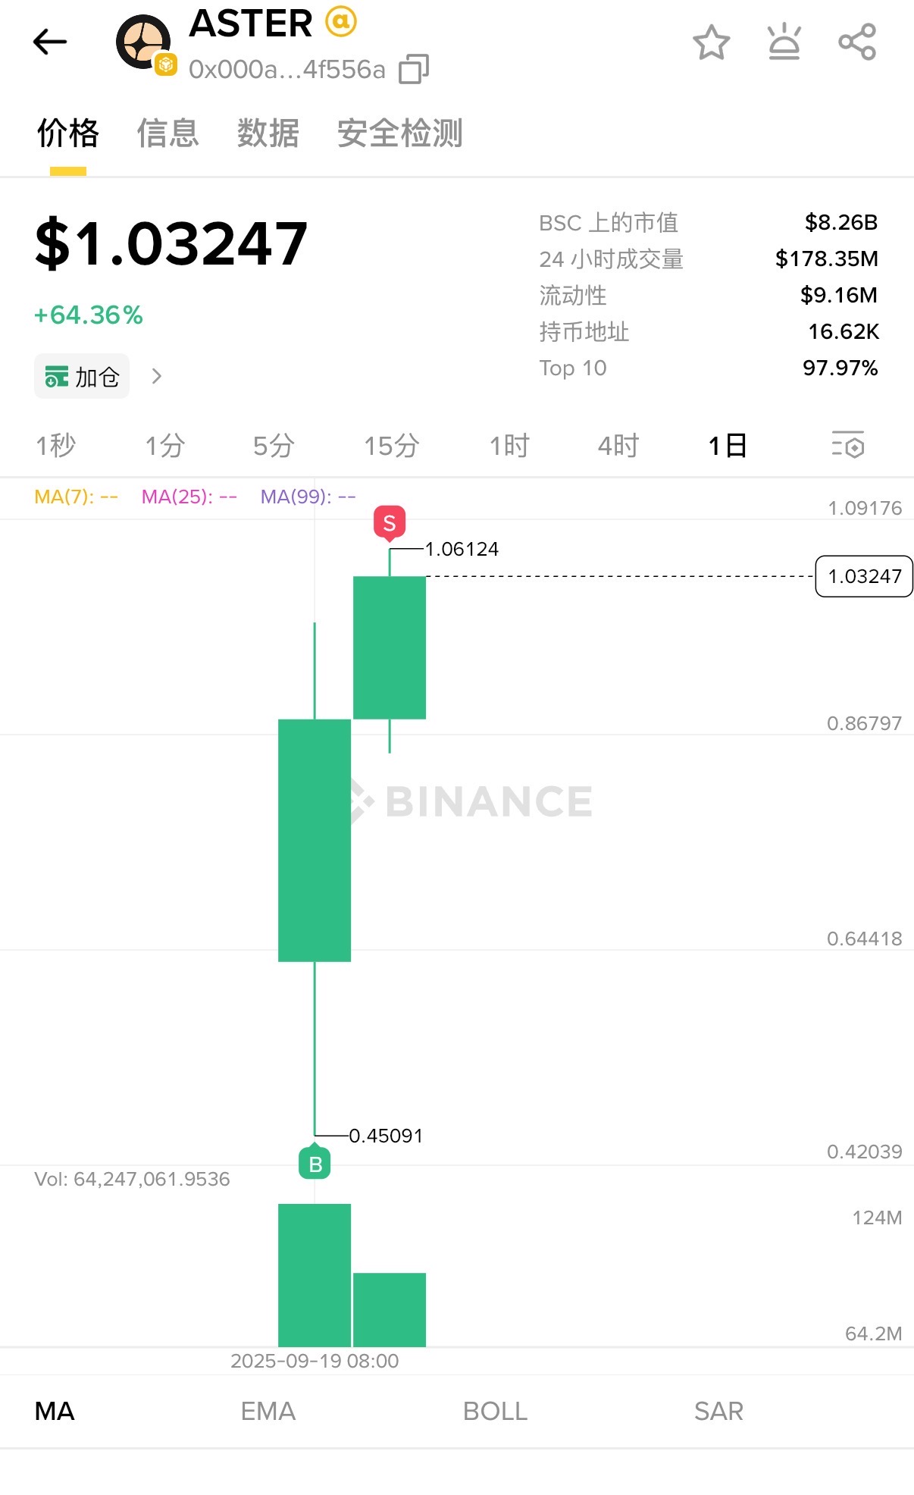Viewport: 914px width, 1495px height.
Task: Tap the 加仓 button
Action: point(82,376)
